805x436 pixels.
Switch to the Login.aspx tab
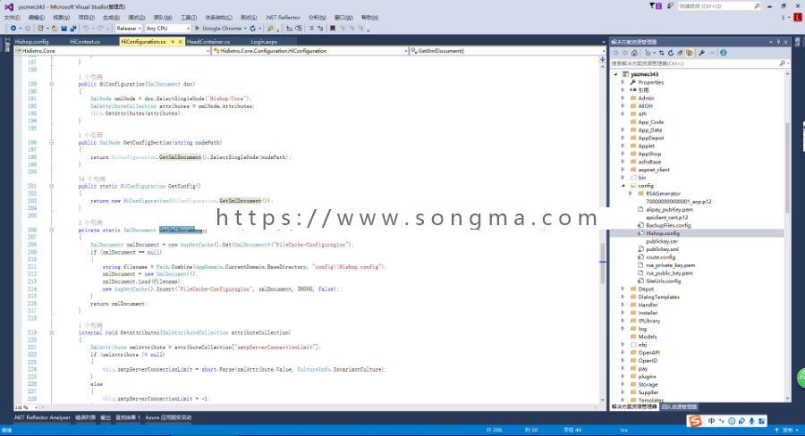pos(264,42)
